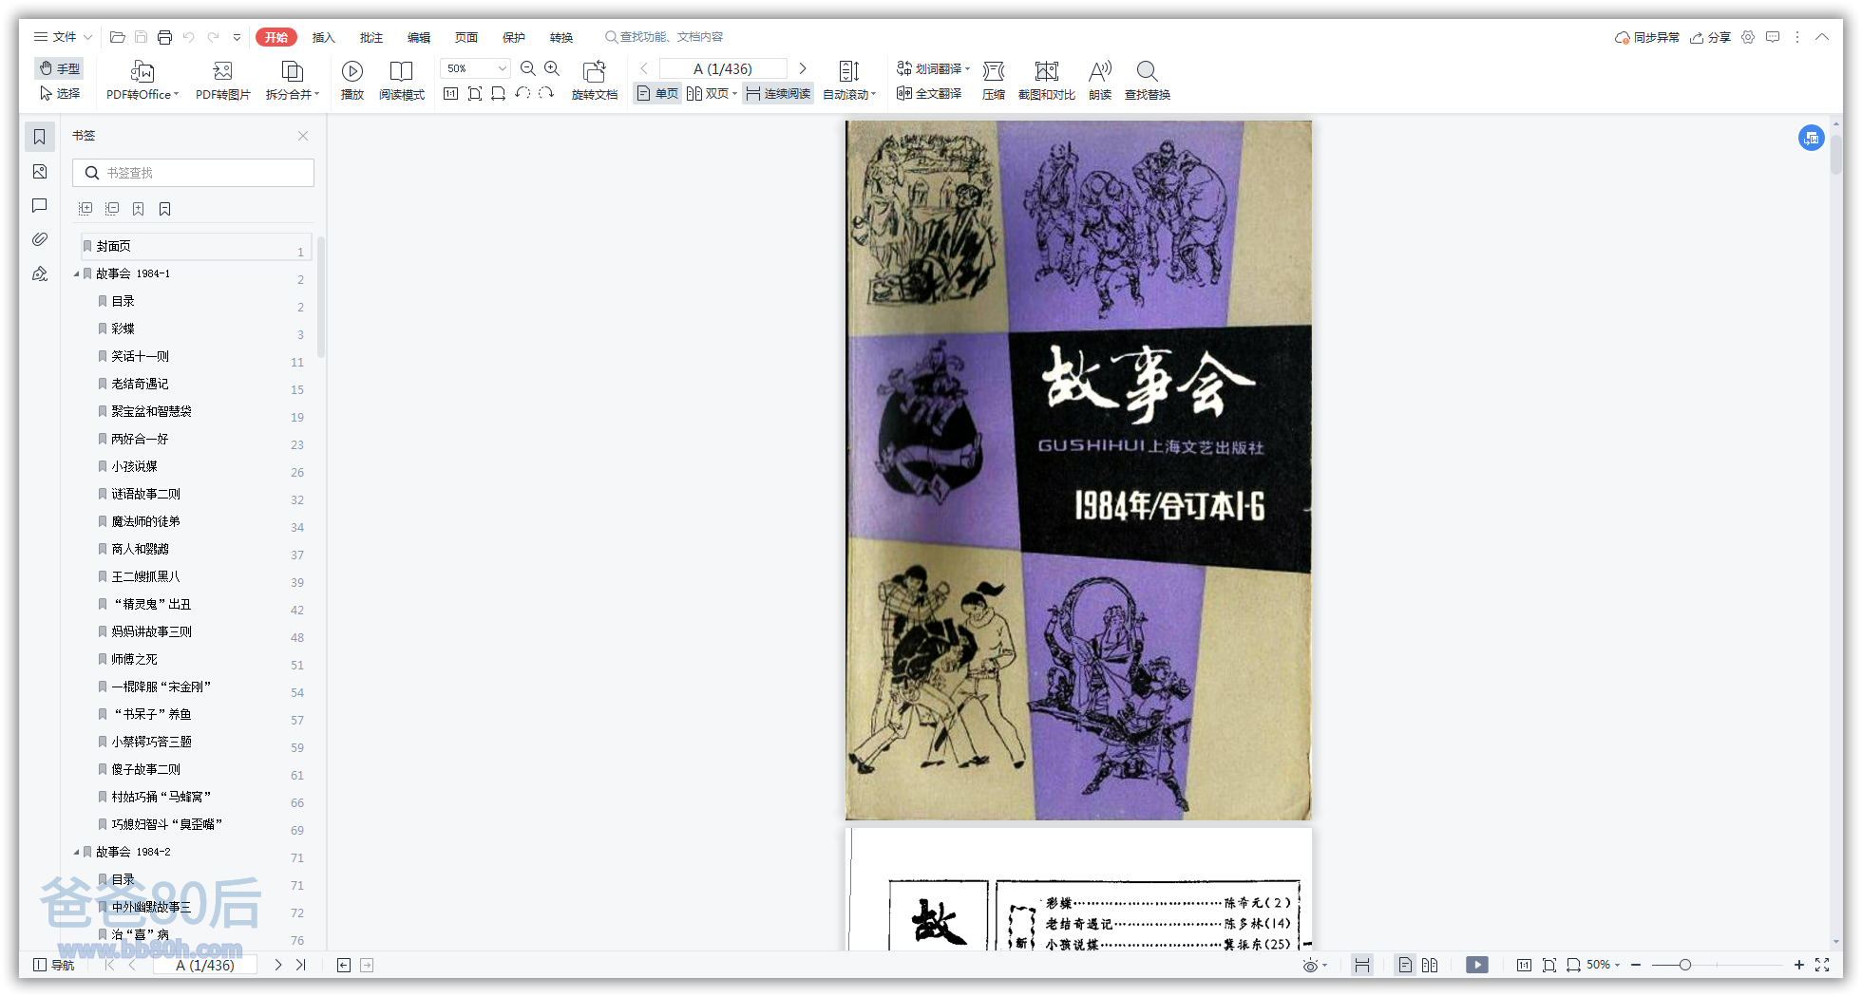Open the 批注 tab
Image resolution: width=1862 pixels, height=997 pixels.
371,37
